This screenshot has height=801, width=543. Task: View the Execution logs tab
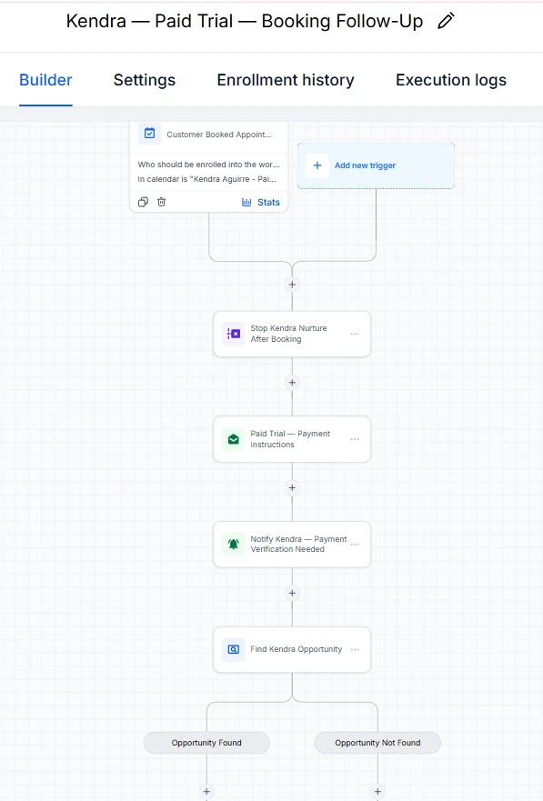[451, 80]
